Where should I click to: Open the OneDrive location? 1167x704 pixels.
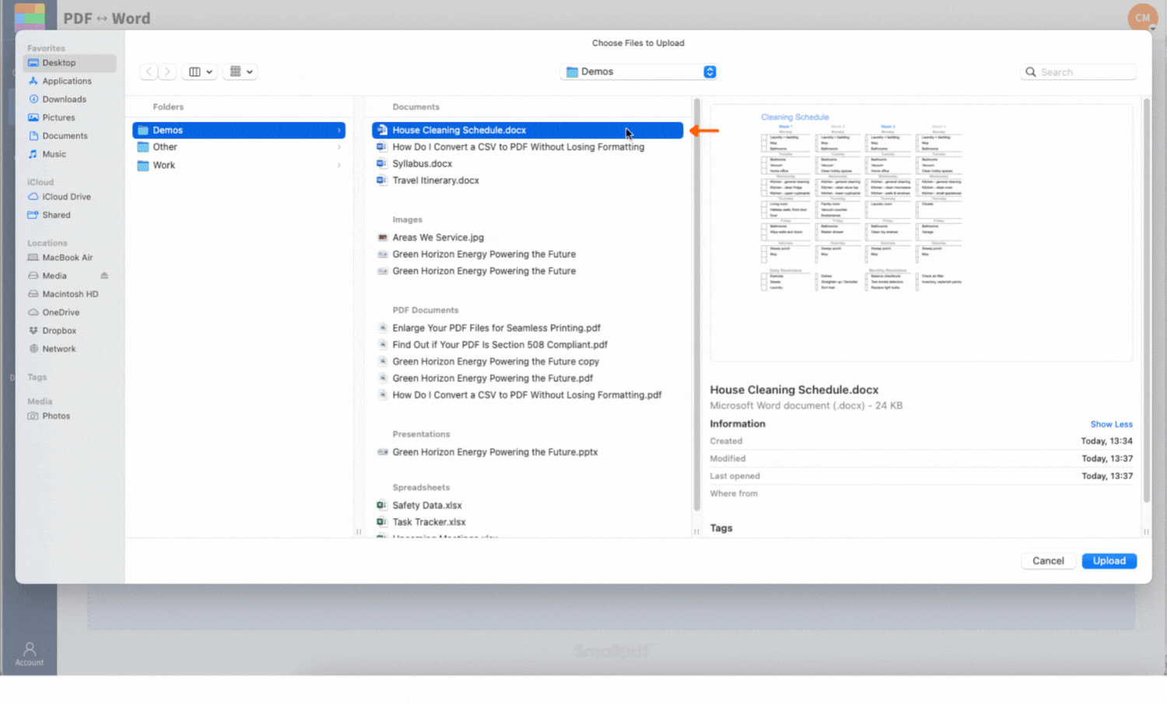[x=61, y=312]
